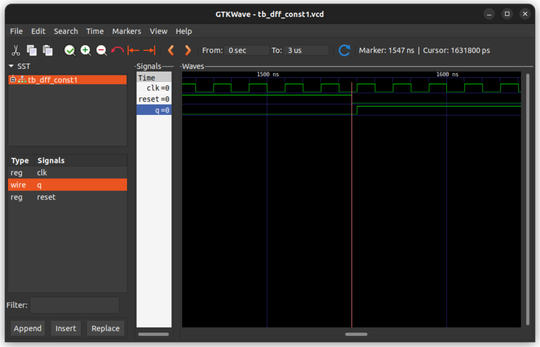The image size is (540, 347).
Task: Select the Cut traces tool
Action: click(16, 50)
